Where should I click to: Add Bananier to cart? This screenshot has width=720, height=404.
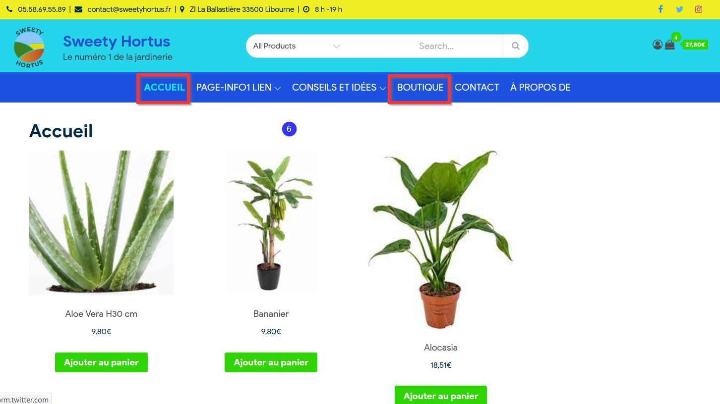(271, 362)
